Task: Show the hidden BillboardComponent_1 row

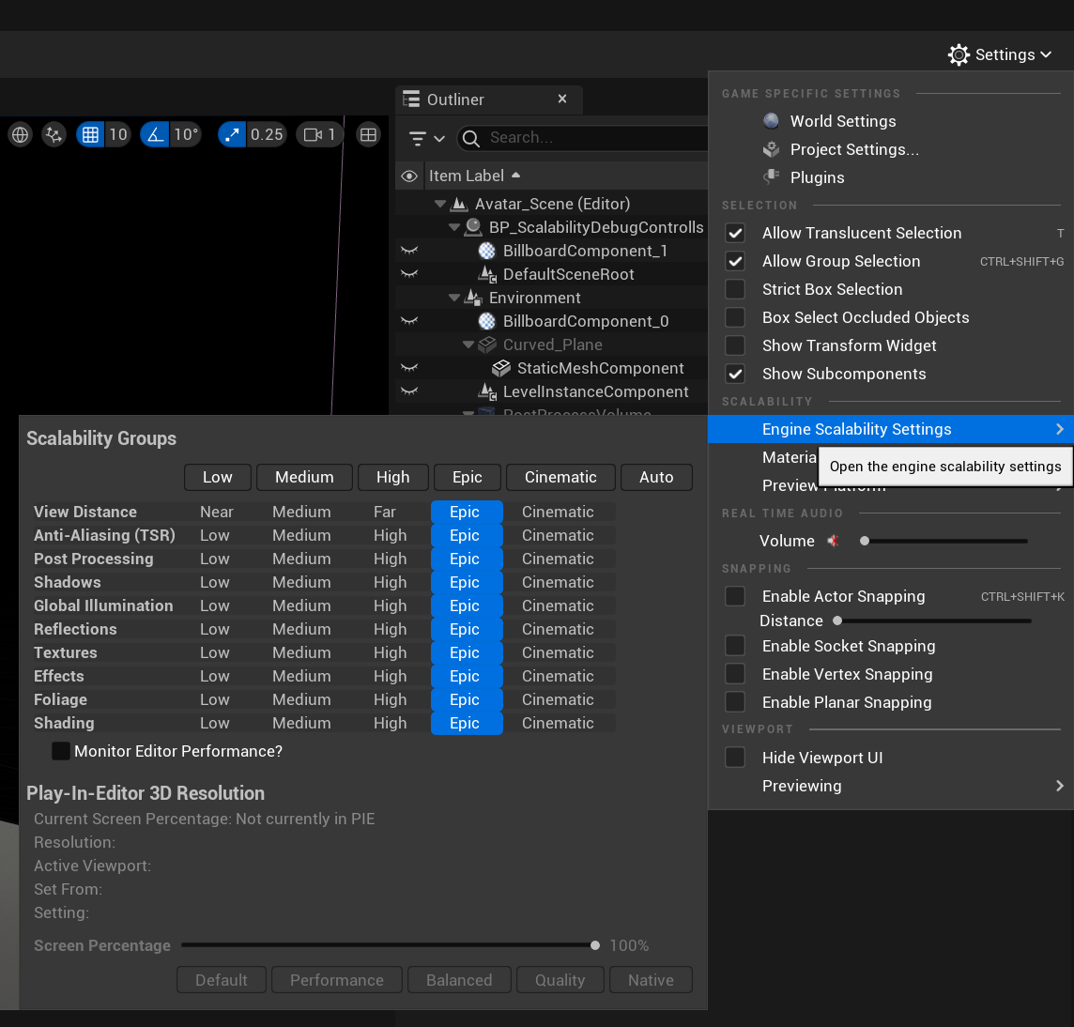Action: [409, 251]
